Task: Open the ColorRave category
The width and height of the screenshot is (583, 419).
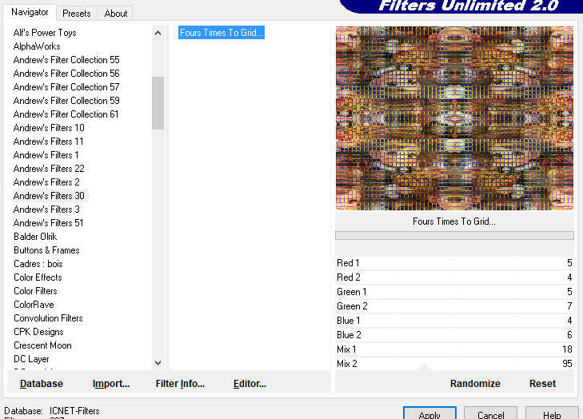Action: [x=34, y=305]
